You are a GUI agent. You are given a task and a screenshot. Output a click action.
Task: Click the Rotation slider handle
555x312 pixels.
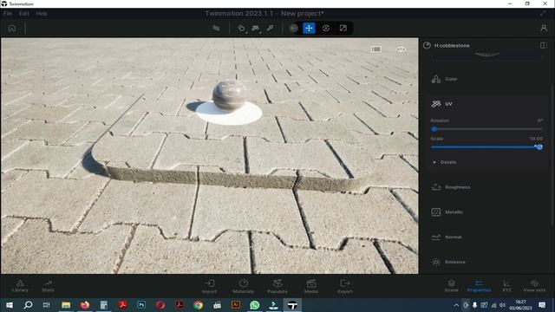click(434, 129)
